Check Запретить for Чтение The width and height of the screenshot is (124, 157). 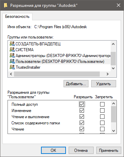pyautogui.click(x=102, y=129)
